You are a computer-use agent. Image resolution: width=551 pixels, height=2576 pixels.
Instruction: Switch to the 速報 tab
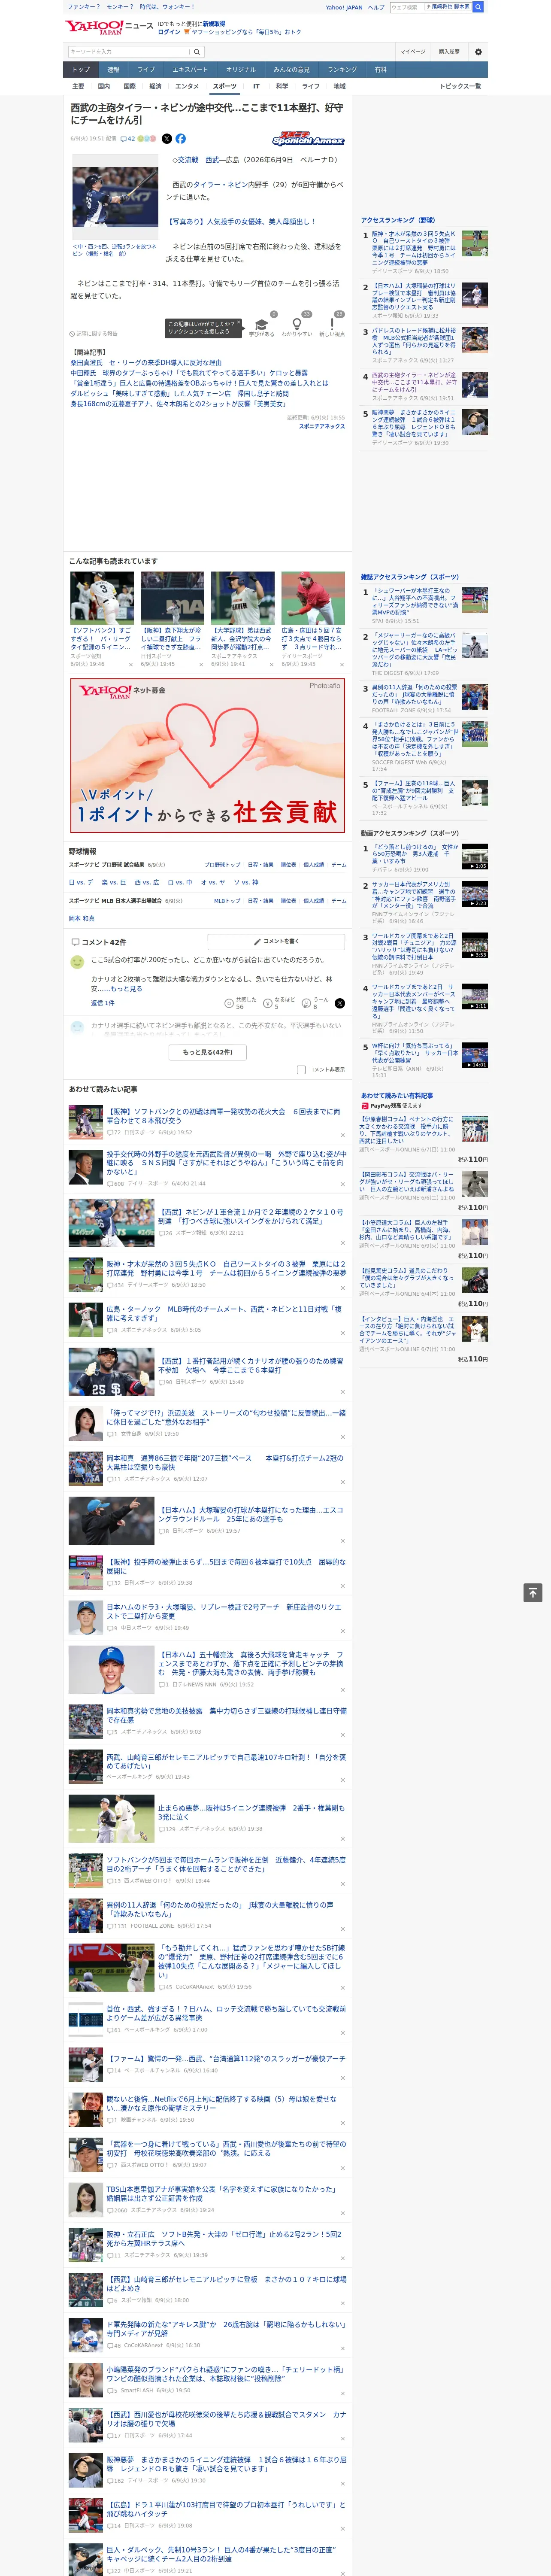pyautogui.click(x=113, y=70)
